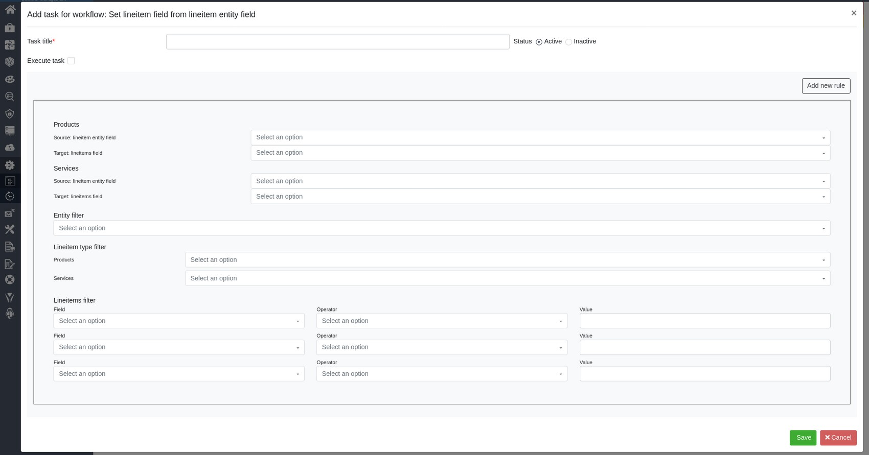Click the Entity filter label
The height and width of the screenshot is (455, 869).
pos(68,215)
